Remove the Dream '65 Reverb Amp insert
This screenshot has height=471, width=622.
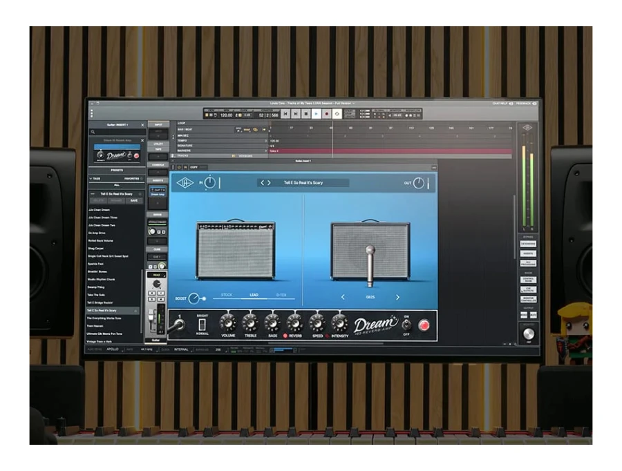click(x=143, y=140)
